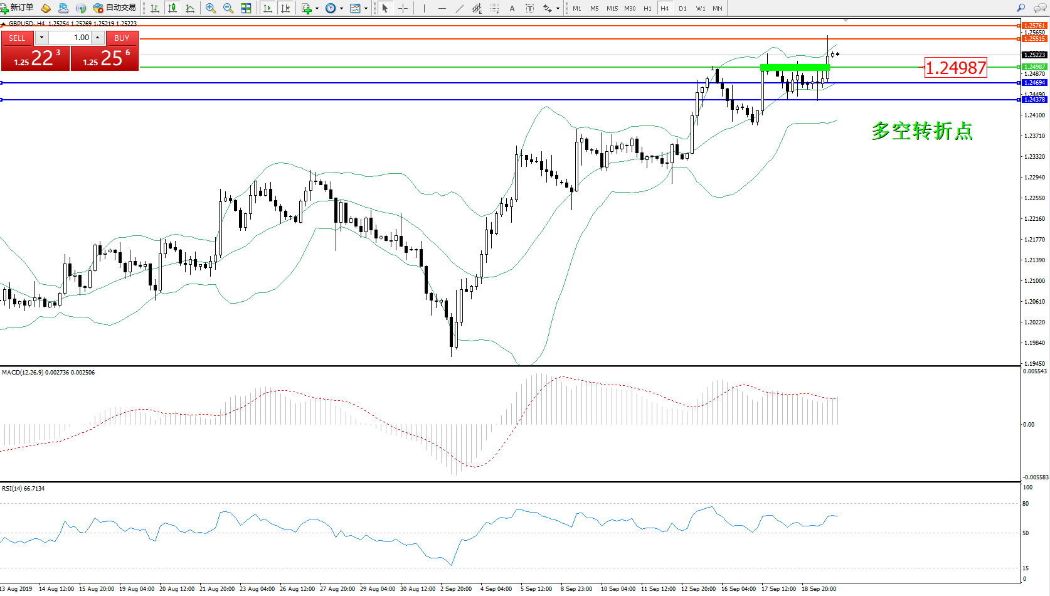Open the chart templates dropdown
Screen dimensions: 1050x596
(x=366, y=8)
